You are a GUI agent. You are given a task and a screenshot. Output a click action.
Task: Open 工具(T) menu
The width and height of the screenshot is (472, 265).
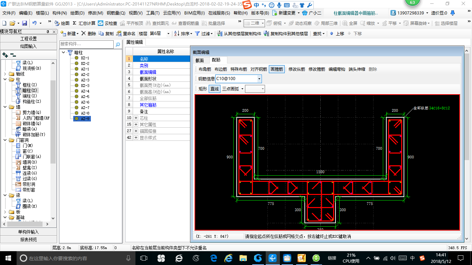(x=153, y=13)
